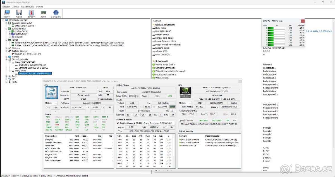This screenshot has width=335, height=177.
Task: Open the Souhrn summary view
Action: point(6,13)
